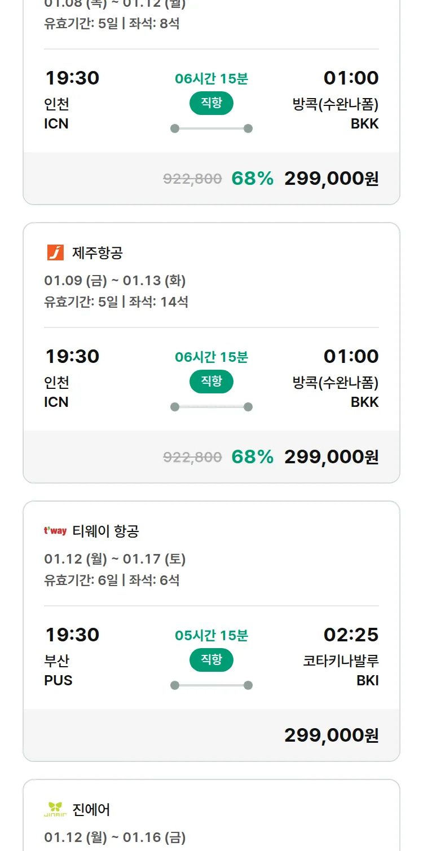Click the 직항 badge on the 8-seat flight

(x=211, y=103)
